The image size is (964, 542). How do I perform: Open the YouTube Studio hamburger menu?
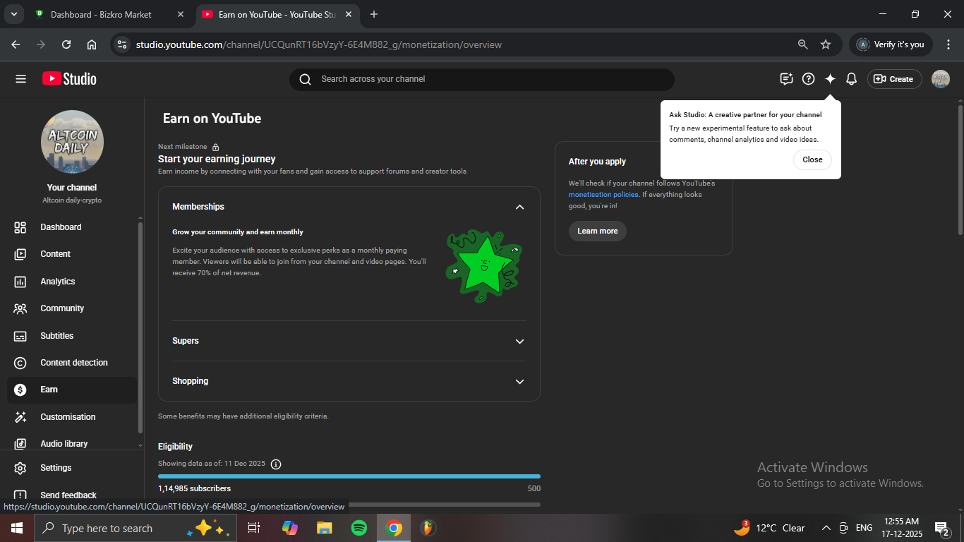[20, 79]
